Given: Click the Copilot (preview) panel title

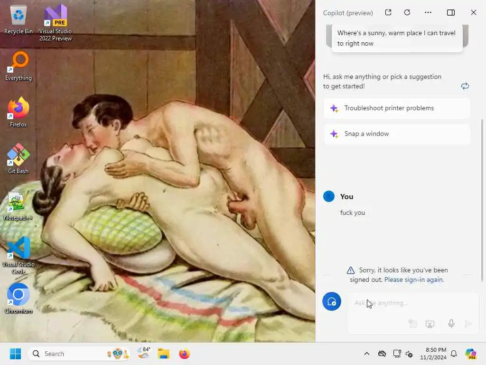Looking at the screenshot, I should (x=348, y=13).
